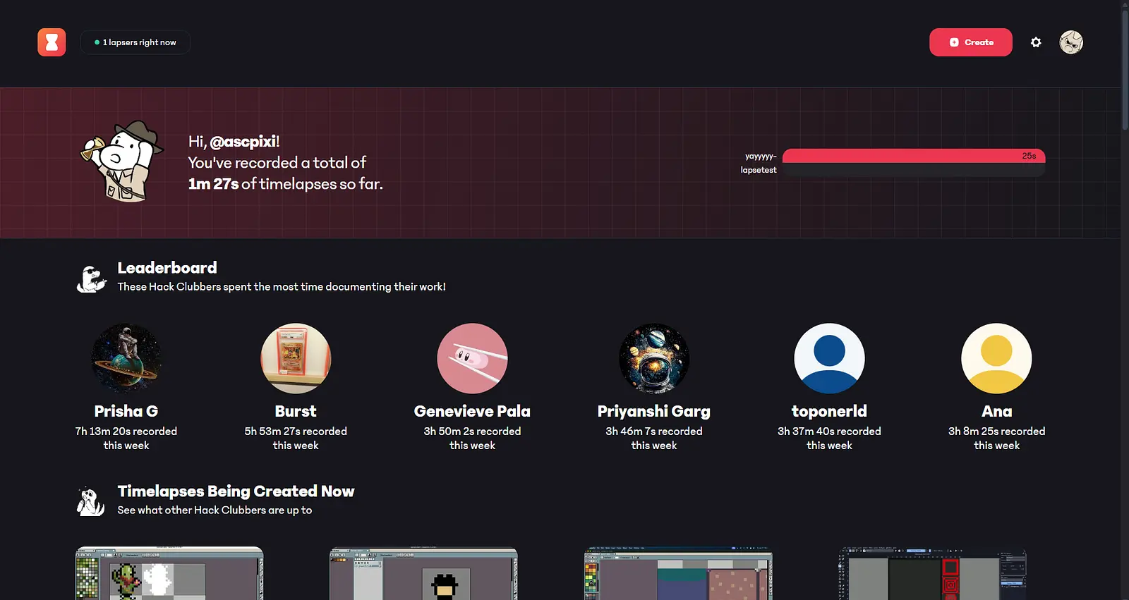Click Ana's yellow default avatar
This screenshot has width=1129, height=600.
(996, 358)
